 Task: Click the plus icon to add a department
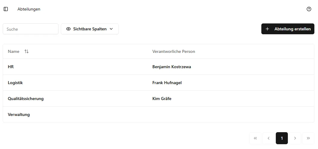(x=267, y=29)
